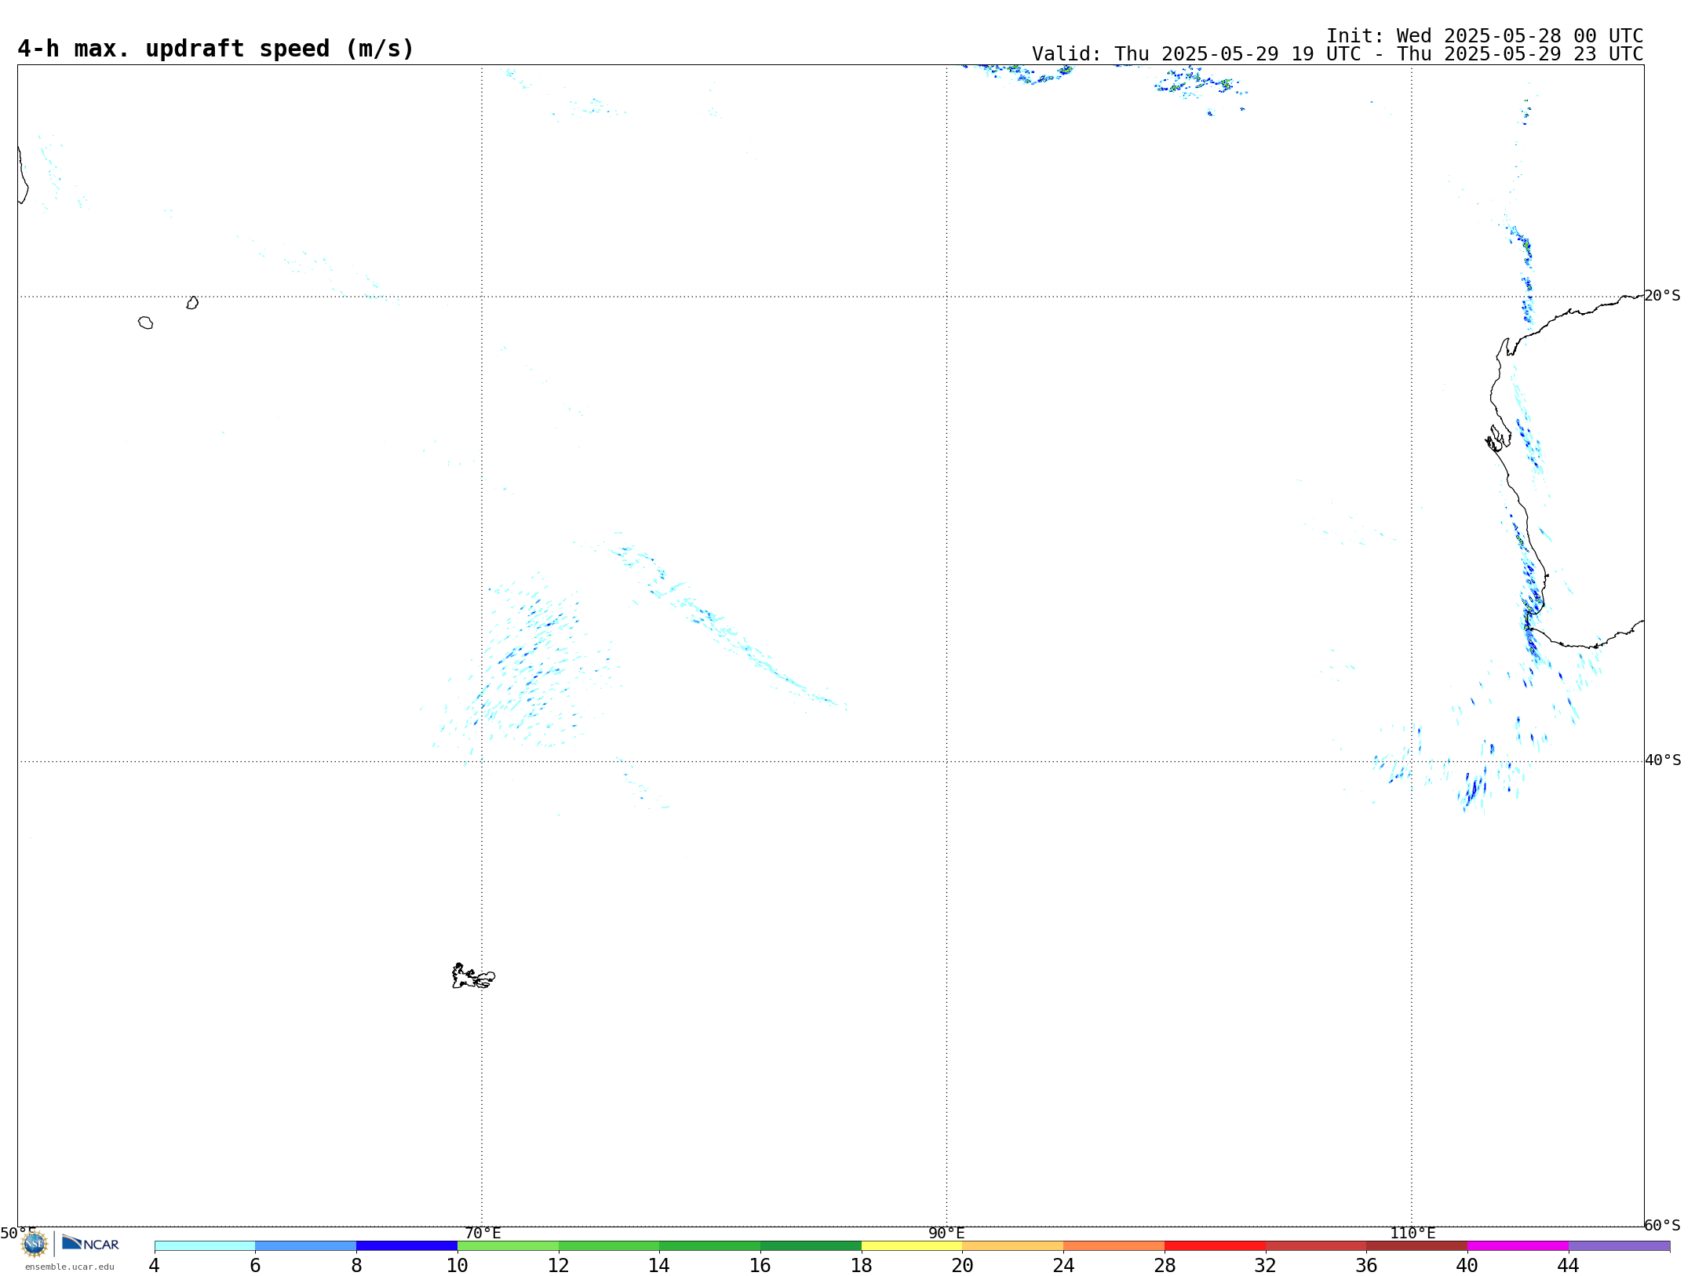This screenshot has width=1695, height=1276.
Task: Click the dark blue 8-10 colorbar segment
Action: 406,1246
